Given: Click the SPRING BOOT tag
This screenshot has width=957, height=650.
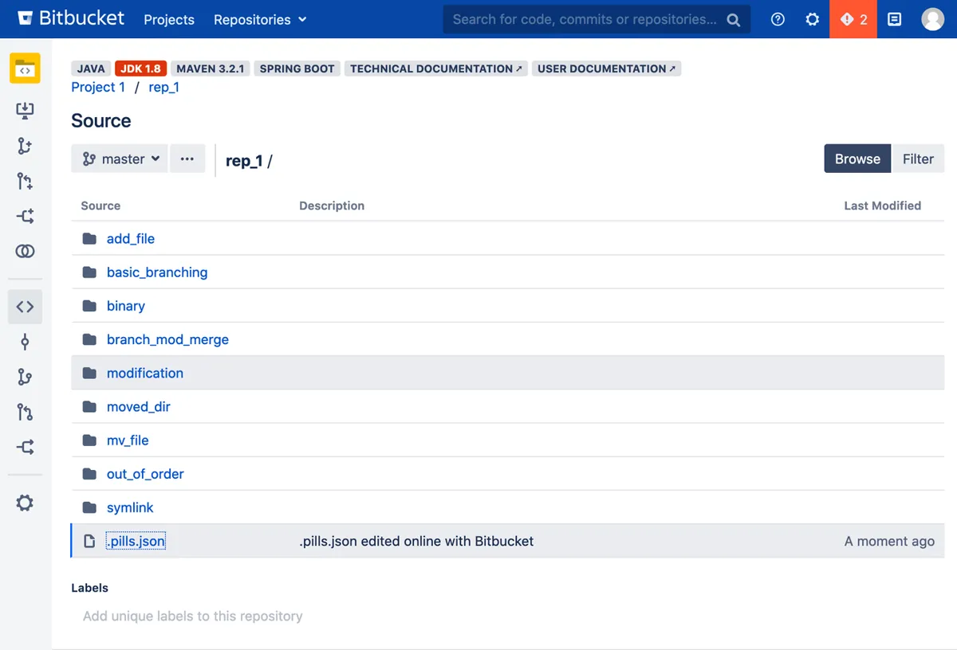Looking at the screenshot, I should tap(297, 69).
